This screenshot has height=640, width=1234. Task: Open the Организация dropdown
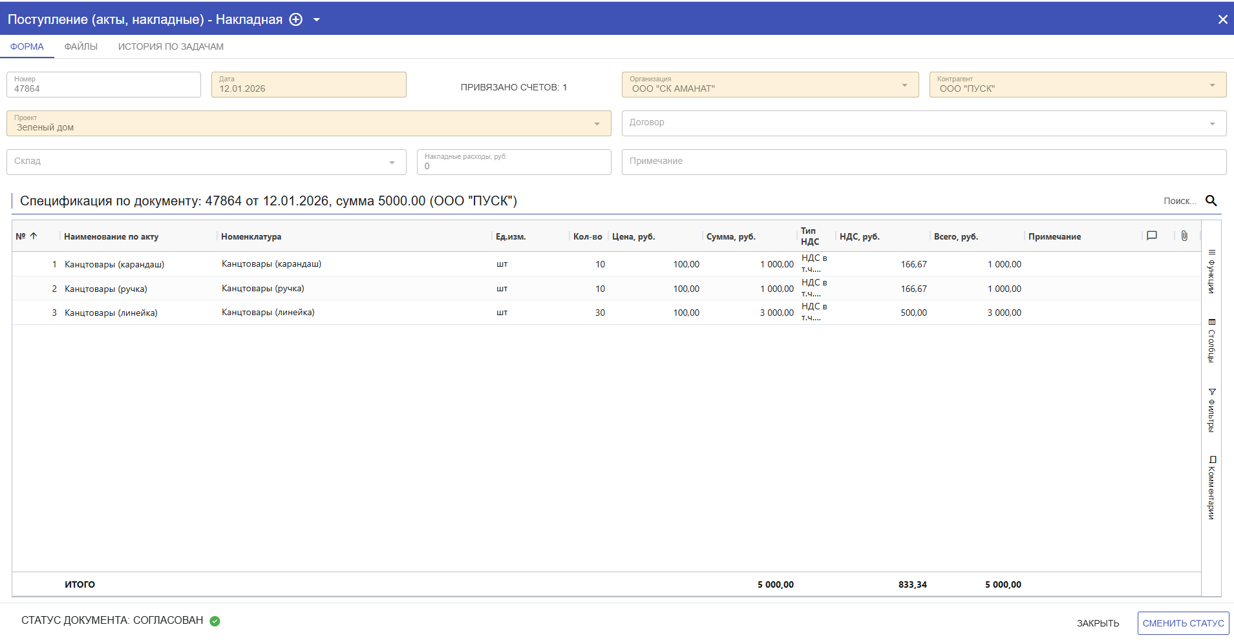(x=904, y=85)
